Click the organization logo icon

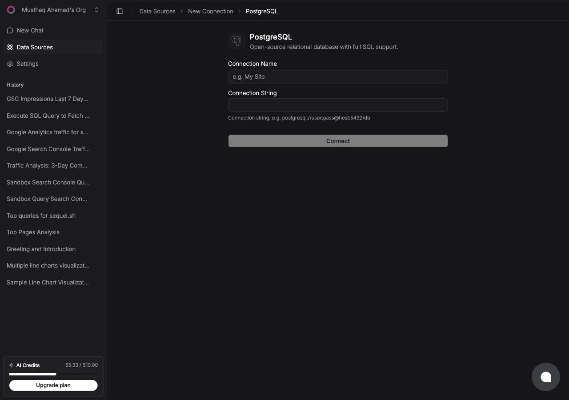tap(11, 10)
